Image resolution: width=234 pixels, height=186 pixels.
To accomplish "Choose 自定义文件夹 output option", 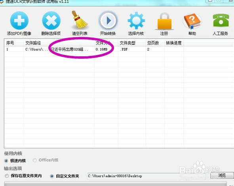I will (52, 176).
